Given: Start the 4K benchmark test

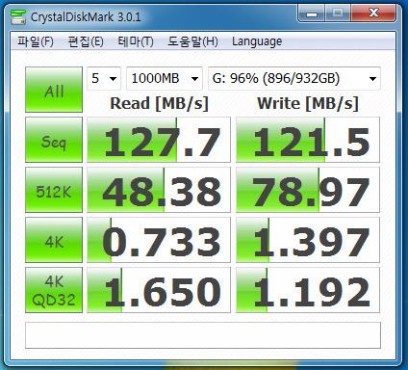Looking at the screenshot, I should pyautogui.click(x=54, y=240).
